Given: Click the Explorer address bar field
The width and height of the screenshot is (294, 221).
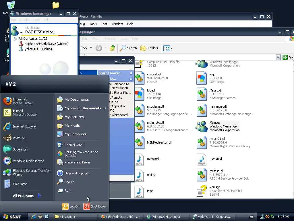Looking at the screenshot, I should pyautogui.click(x=180, y=57).
